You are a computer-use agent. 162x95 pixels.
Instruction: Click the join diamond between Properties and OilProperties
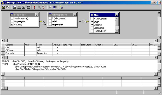(x=43, y=23)
